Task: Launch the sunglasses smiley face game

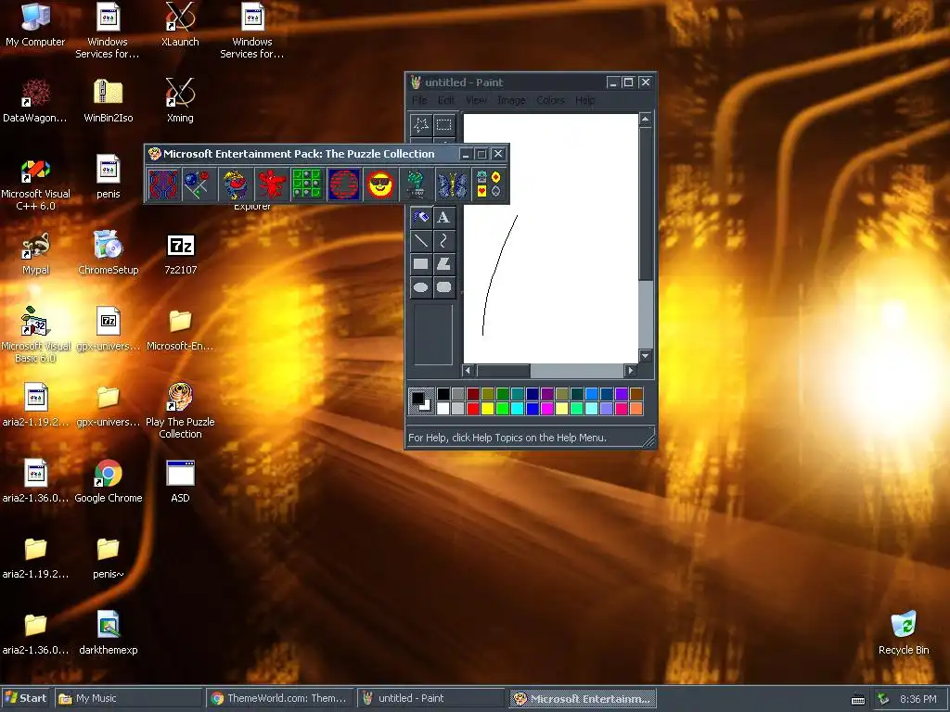Action: (379, 184)
